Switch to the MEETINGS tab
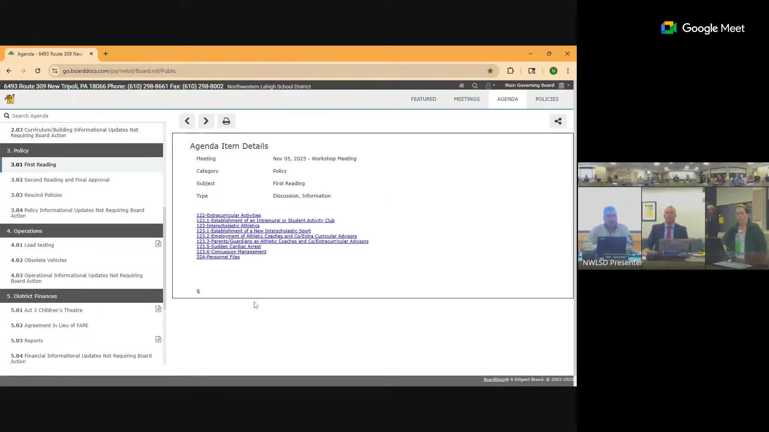The width and height of the screenshot is (769, 432). pos(467,99)
